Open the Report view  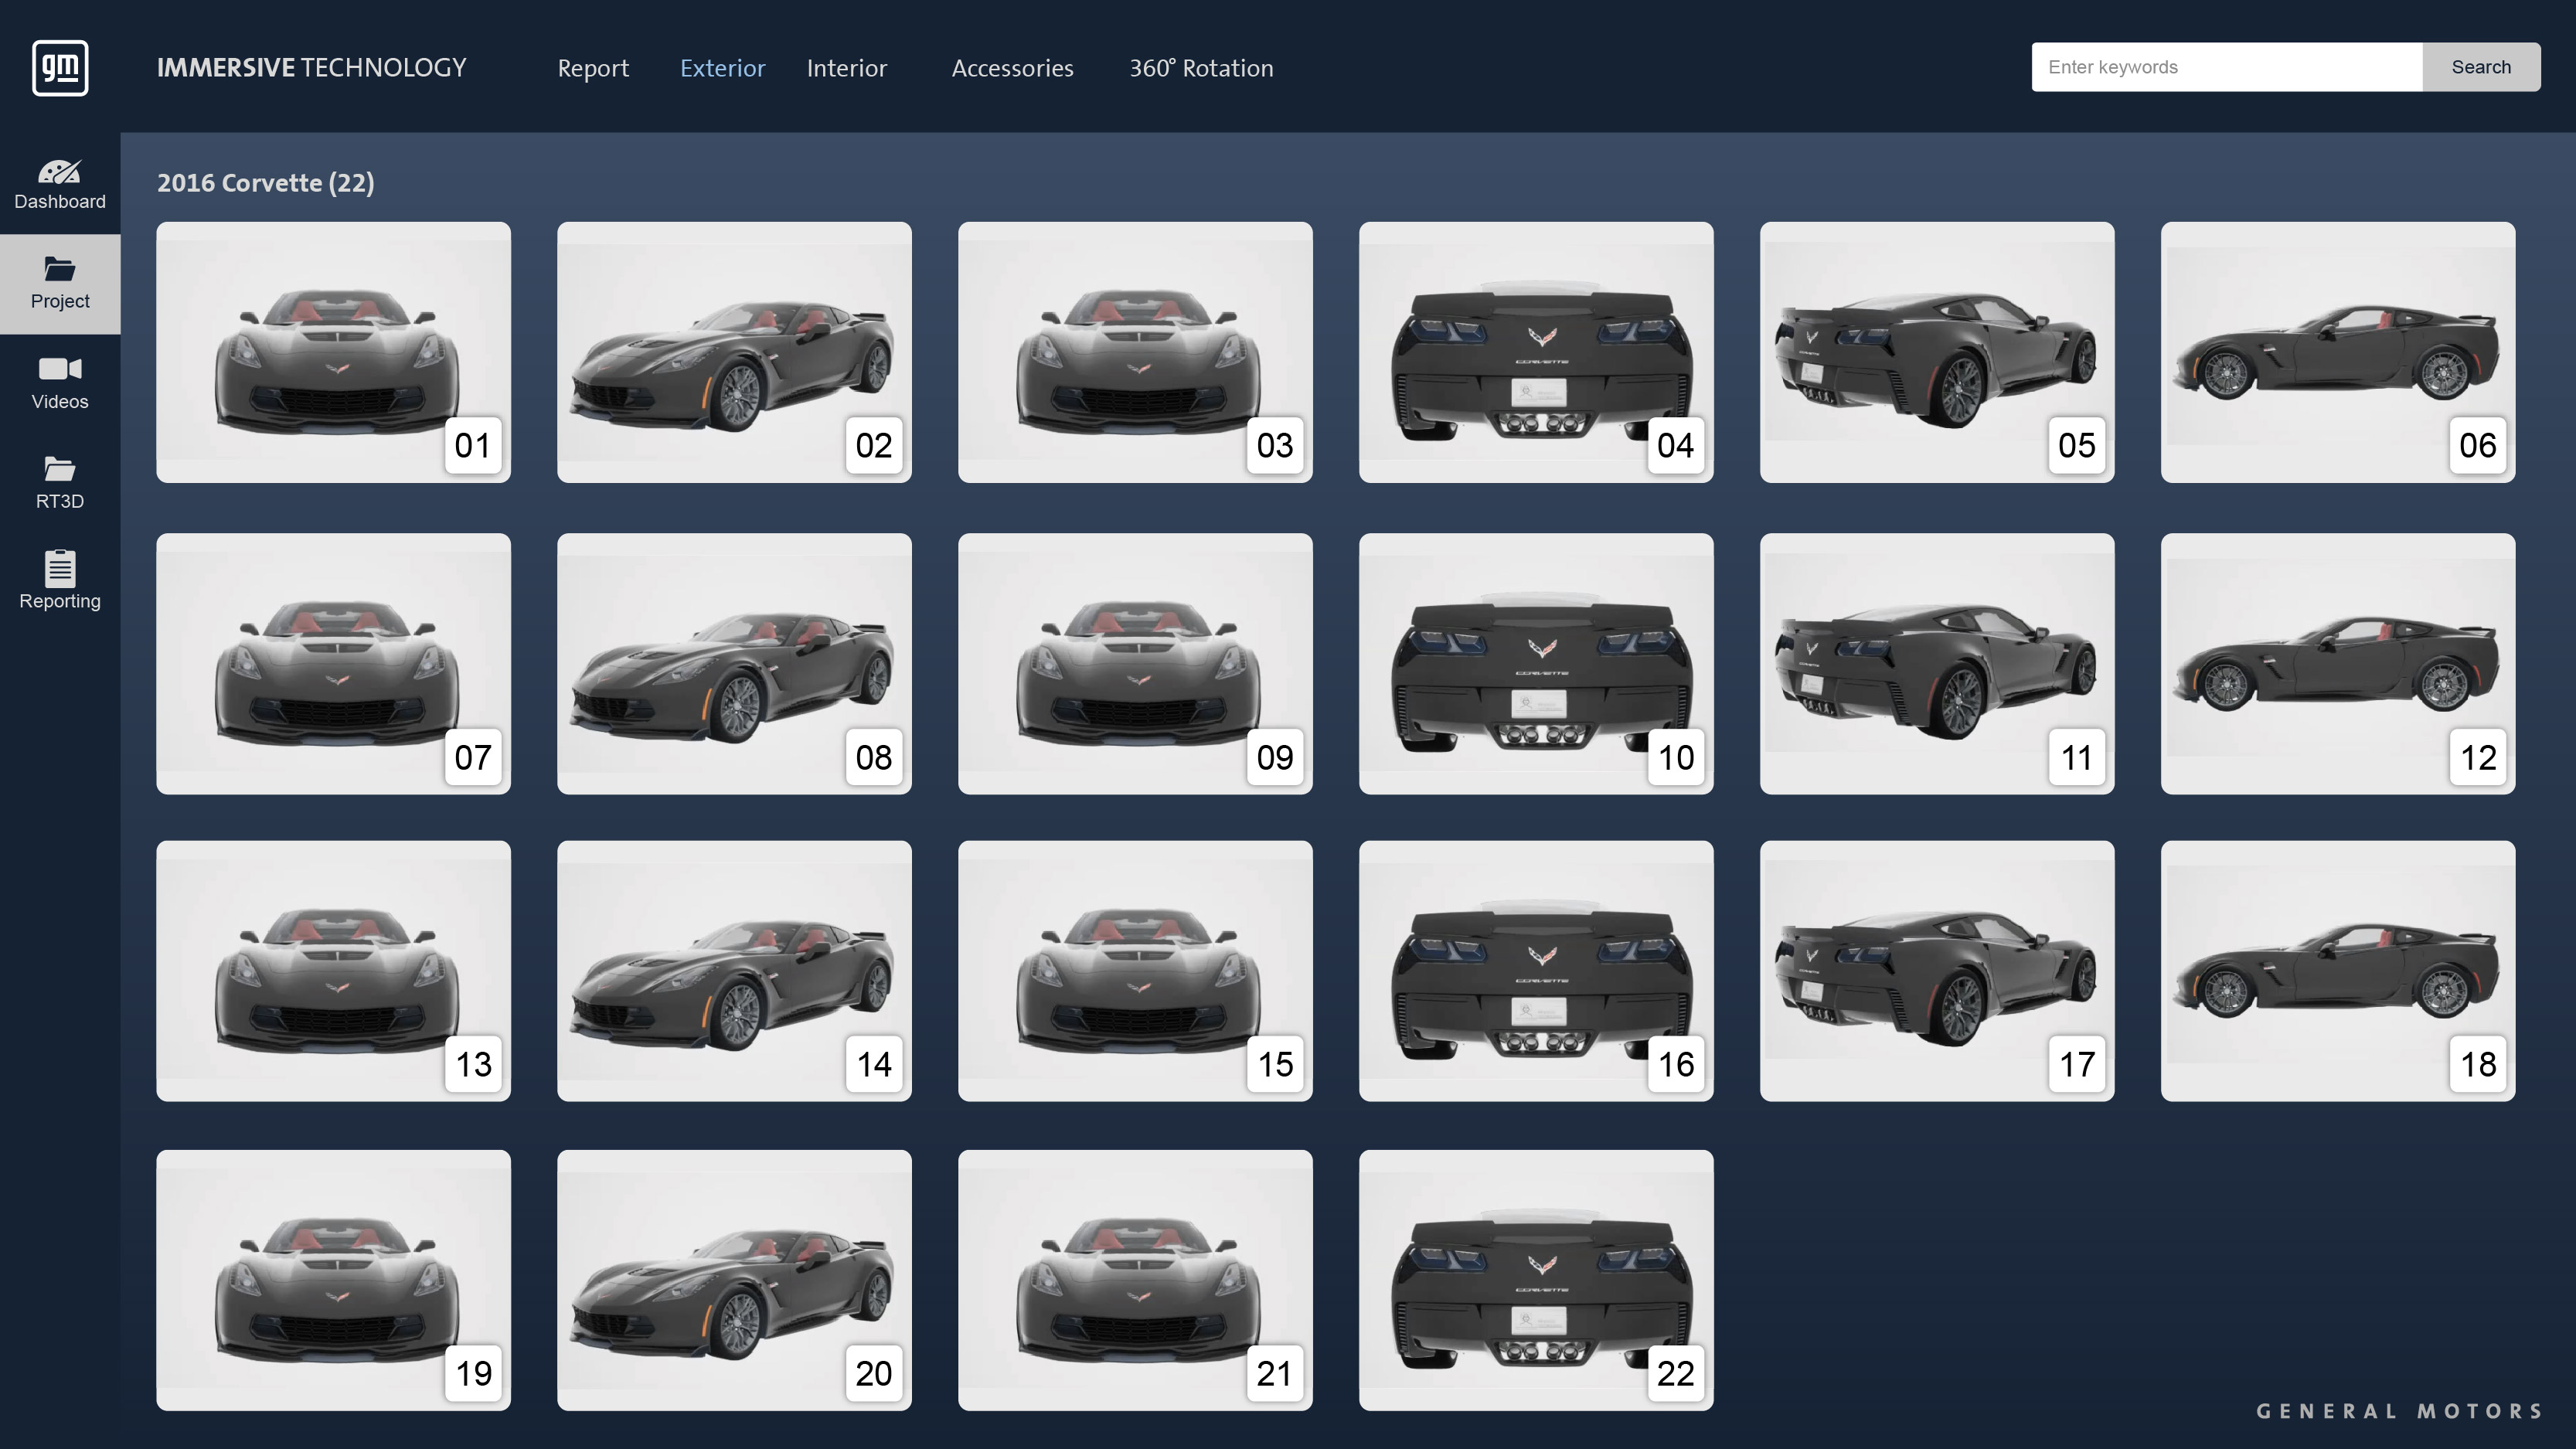point(593,68)
